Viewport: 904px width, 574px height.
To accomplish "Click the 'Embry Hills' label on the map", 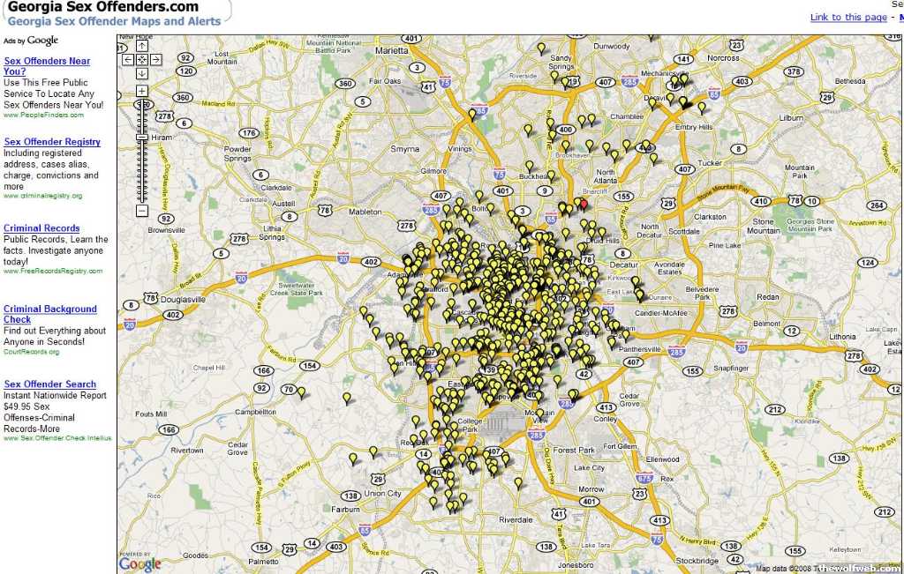I will point(694,127).
